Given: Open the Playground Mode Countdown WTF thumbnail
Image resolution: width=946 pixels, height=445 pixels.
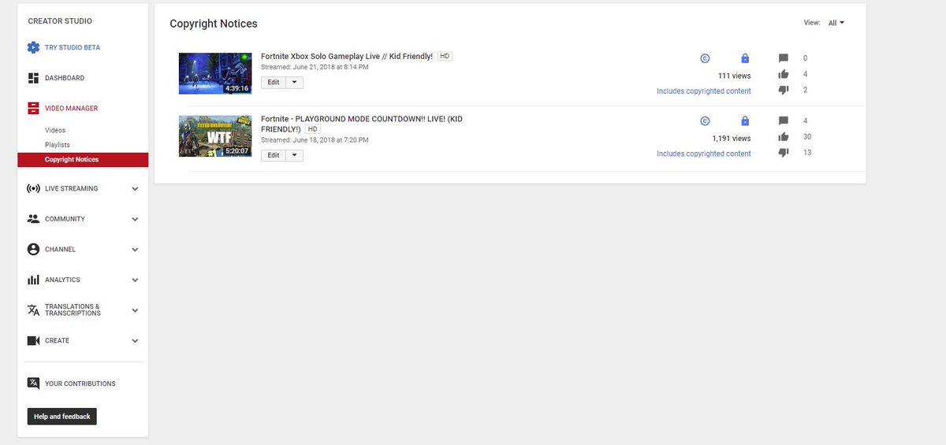Looking at the screenshot, I should point(215,136).
